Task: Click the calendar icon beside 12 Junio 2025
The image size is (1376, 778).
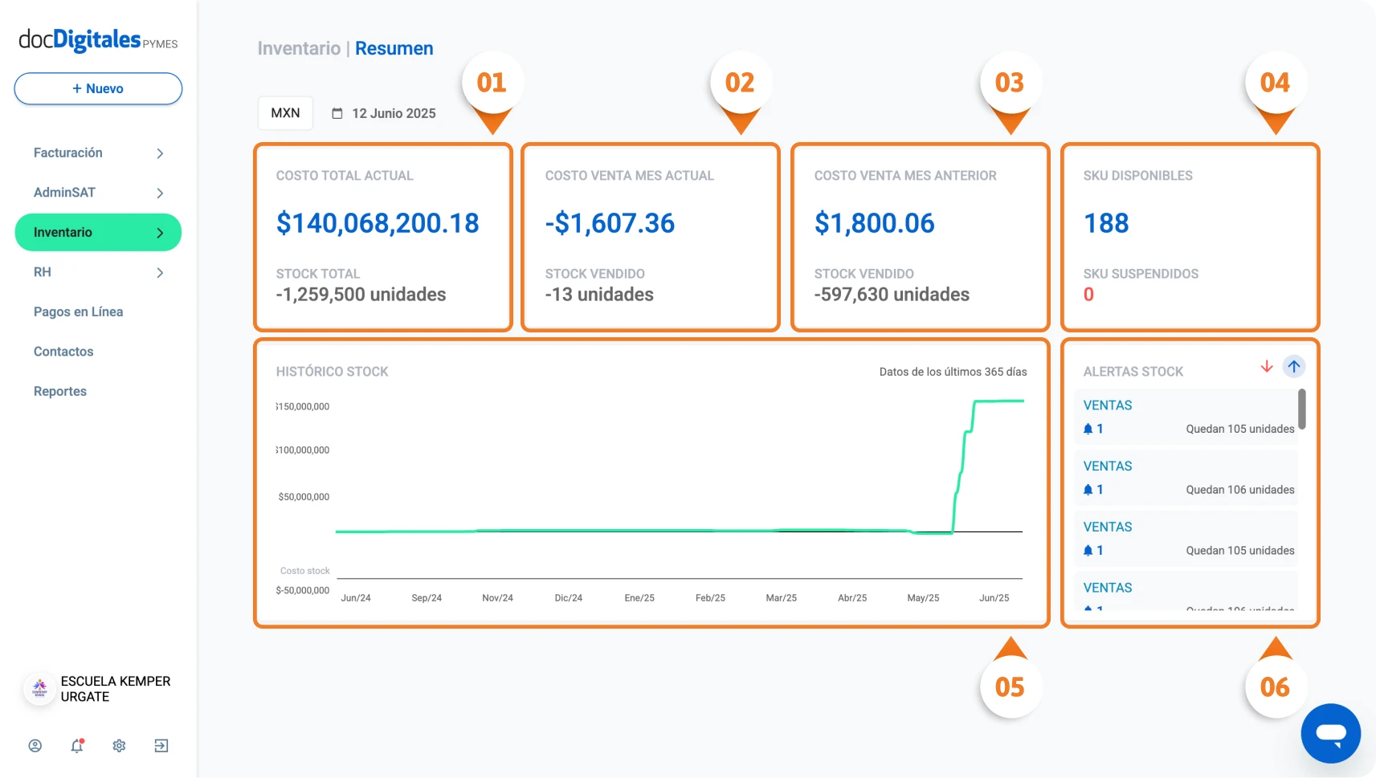Action: pyautogui.click(x=337, y=113)
